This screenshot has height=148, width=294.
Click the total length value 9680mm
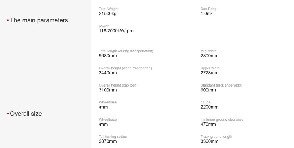(x=108, y=56)
